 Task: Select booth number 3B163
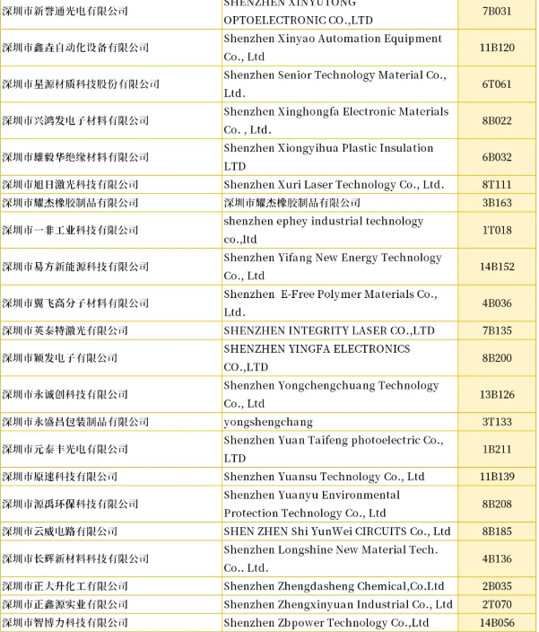click(x=497, y=203)
